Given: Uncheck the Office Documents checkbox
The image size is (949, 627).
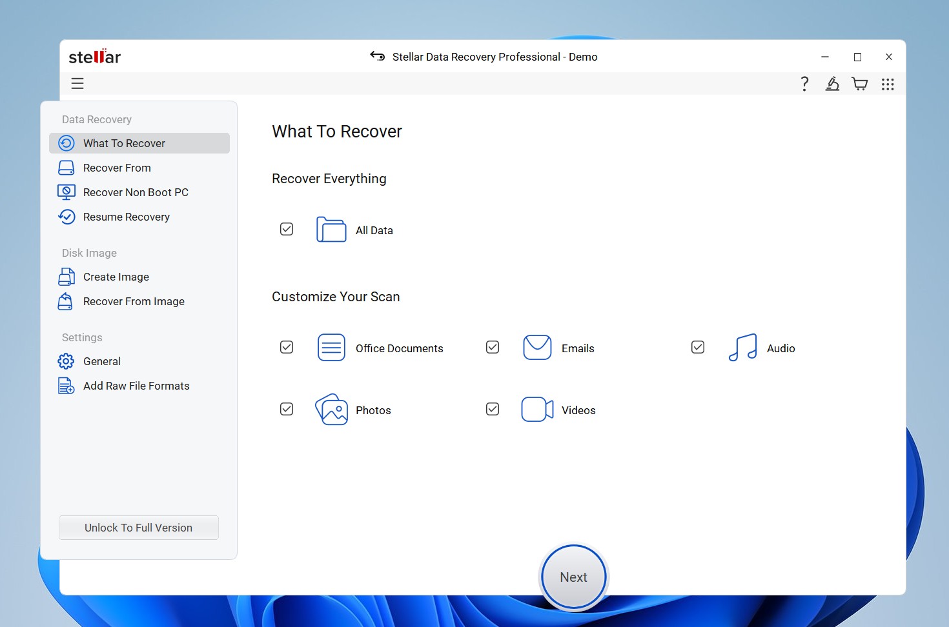Looking at the screenshot, I should coord(287,347).
